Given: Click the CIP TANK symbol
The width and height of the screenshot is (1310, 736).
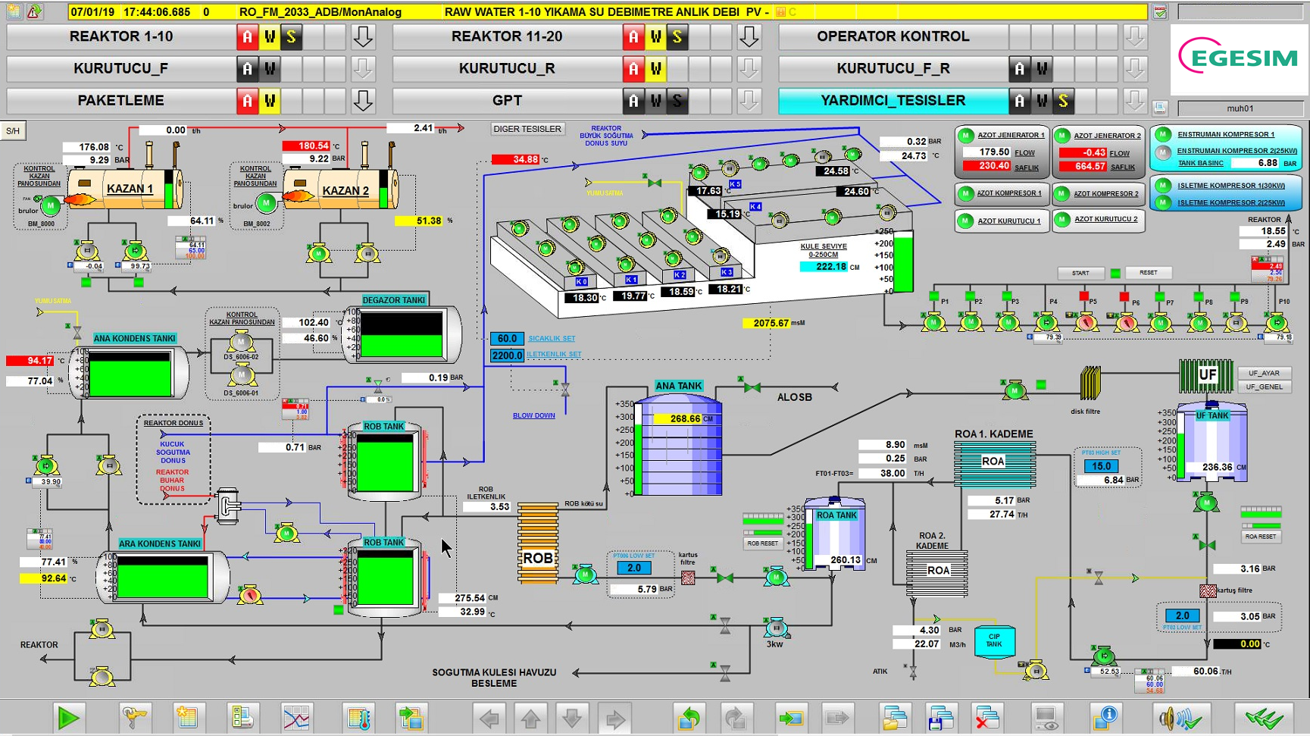Looking at the screenshot, I should point(994,641).
